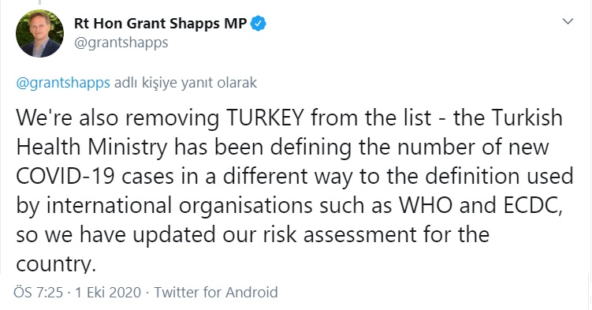Image resolution: width=592 pixels, height=310 pixels.
Task: Click the 1 Eki 2020 date
Action: tap(108, 293)
